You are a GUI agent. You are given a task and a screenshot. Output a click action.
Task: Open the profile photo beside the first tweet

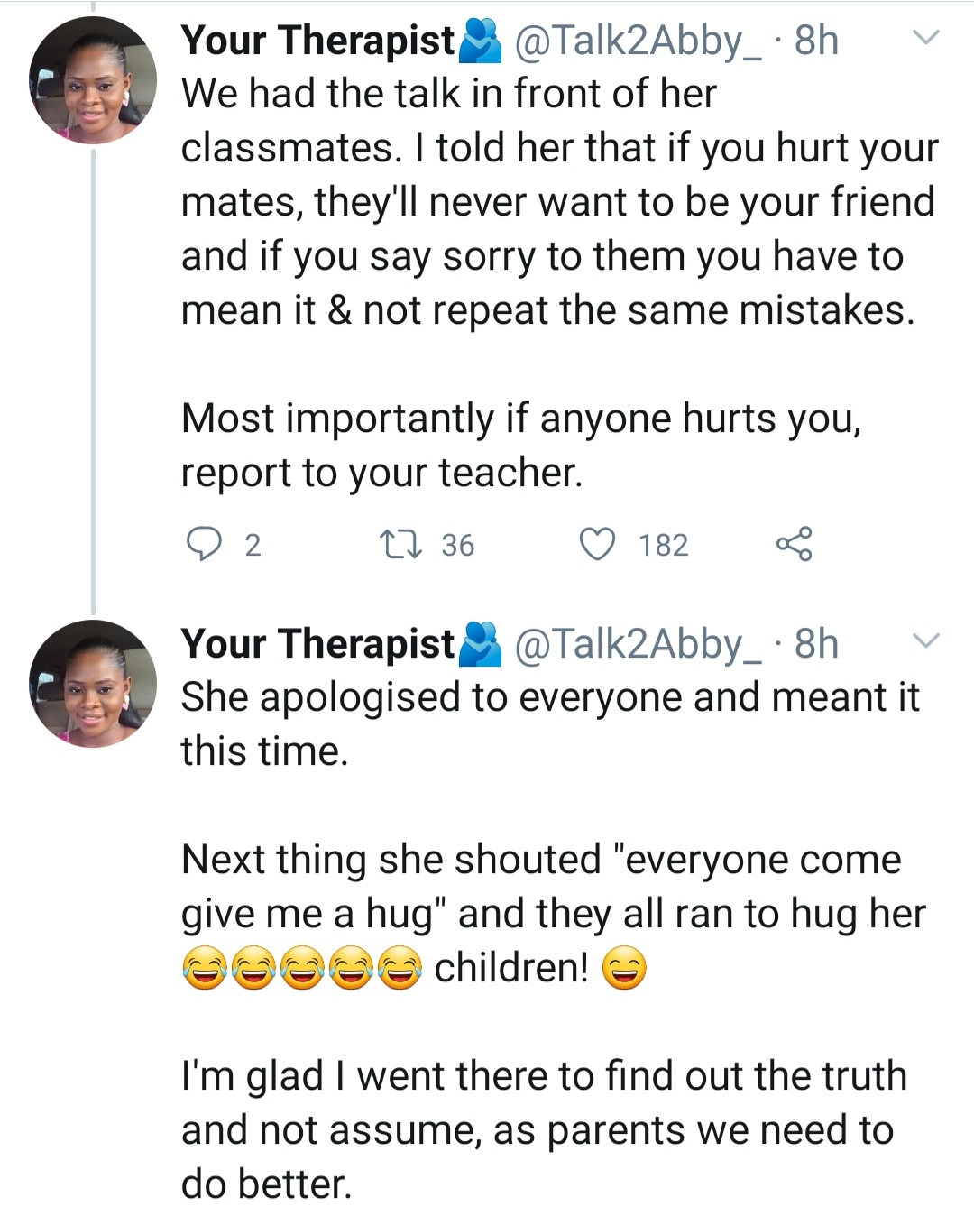pos(92,81)
